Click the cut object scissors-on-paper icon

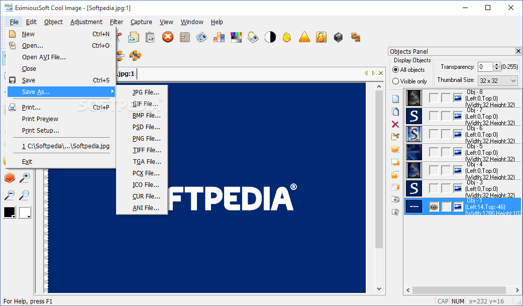point(395,137)
